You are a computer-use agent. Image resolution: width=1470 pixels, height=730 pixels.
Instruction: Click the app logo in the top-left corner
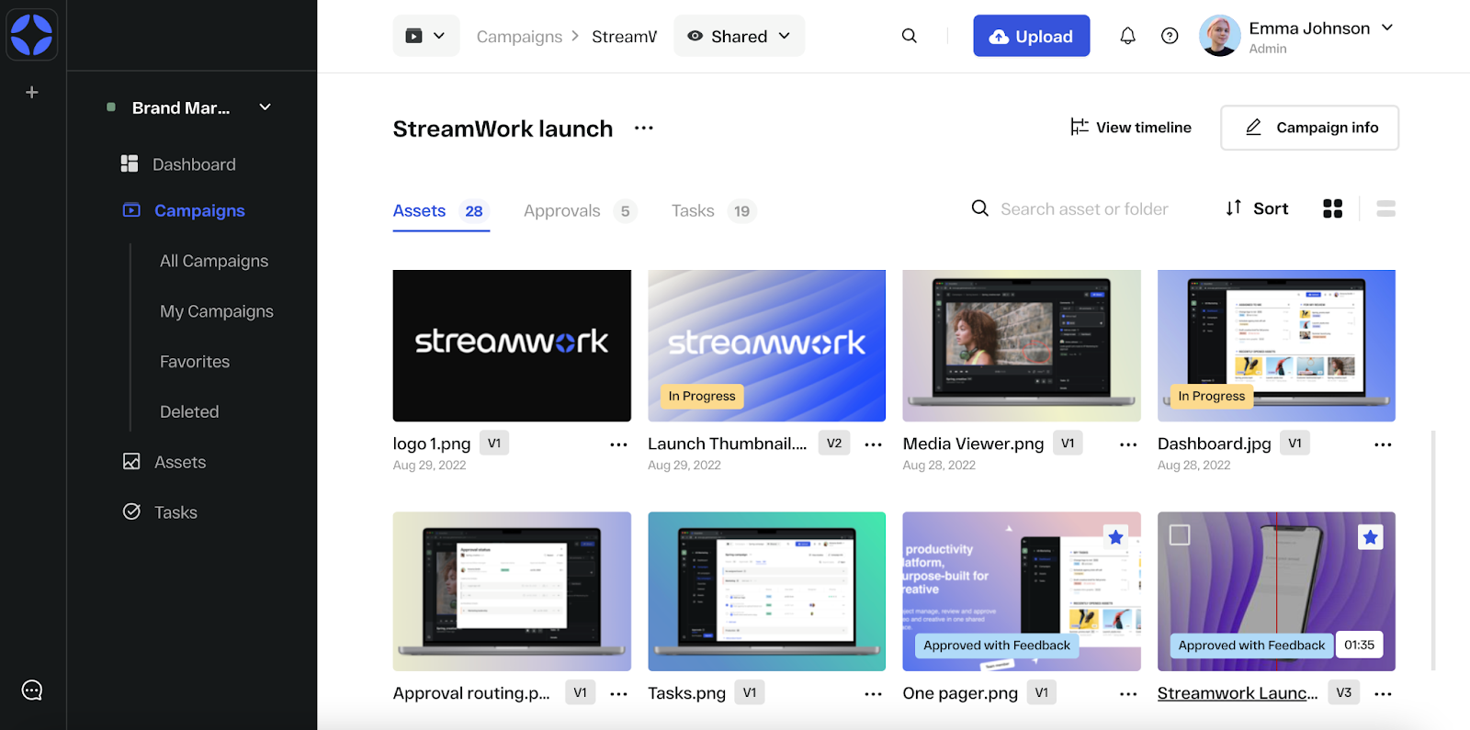[x=32, y=35]
